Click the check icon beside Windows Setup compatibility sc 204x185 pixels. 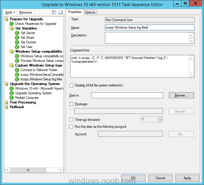17,56
